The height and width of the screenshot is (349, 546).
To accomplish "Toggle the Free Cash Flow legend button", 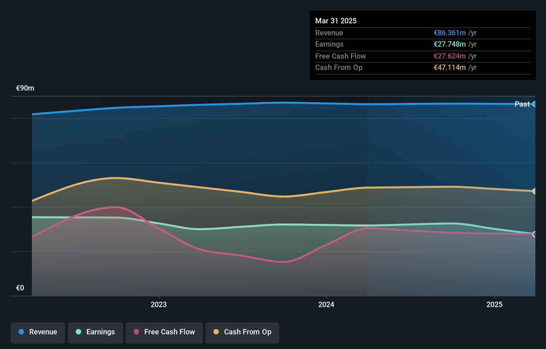I will pos(164,333).
